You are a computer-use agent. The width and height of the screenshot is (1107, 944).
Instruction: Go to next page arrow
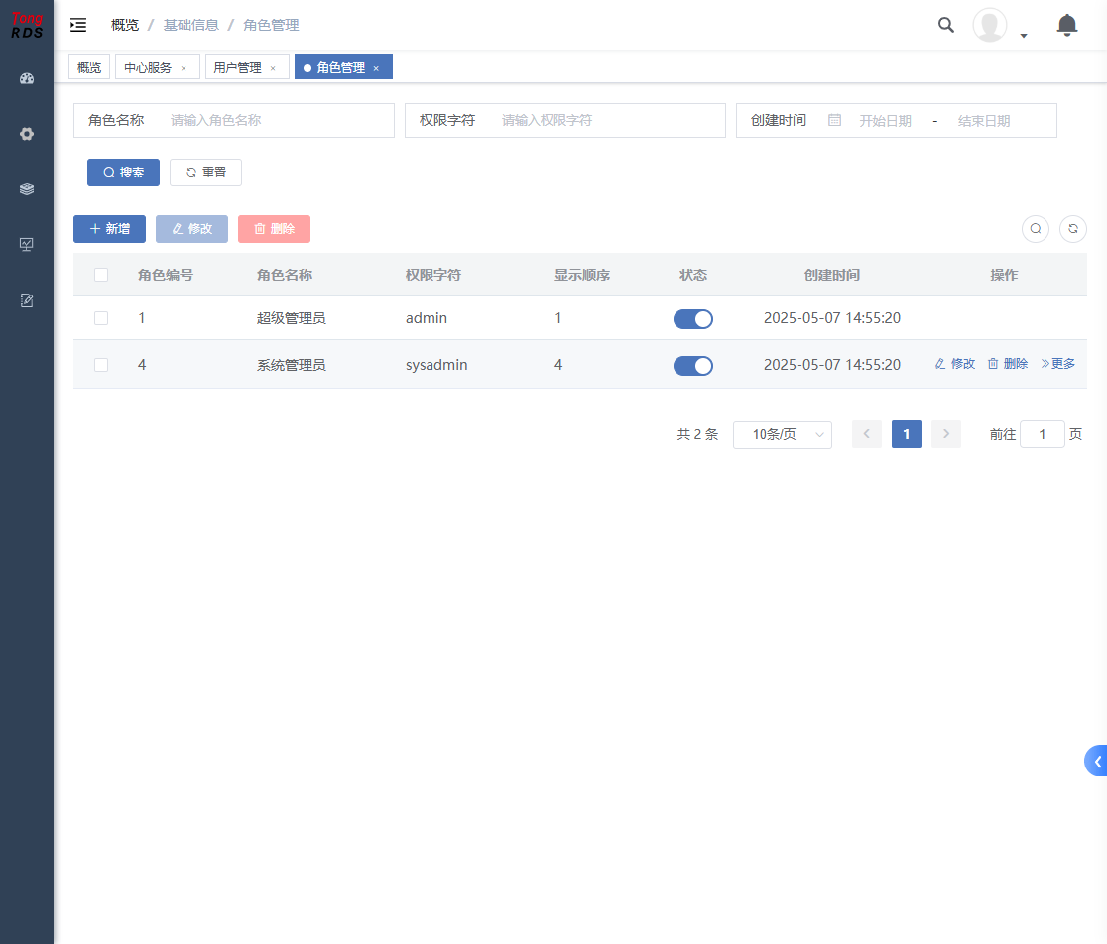[x=946, y=434]
